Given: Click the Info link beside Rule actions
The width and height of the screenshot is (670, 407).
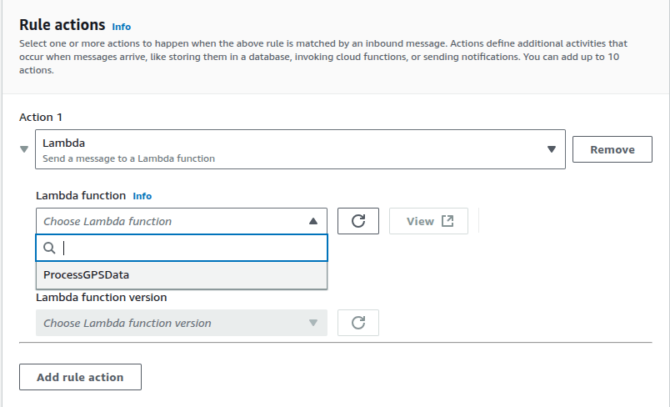Looking at the screenshot, I should tap(121, 27).
